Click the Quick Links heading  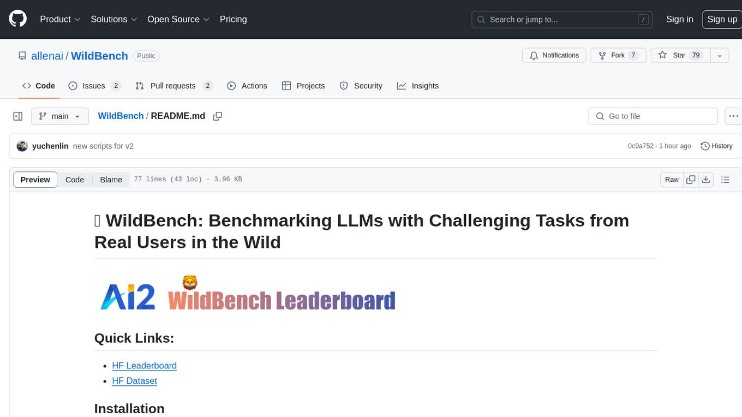[x=134, y=338]
